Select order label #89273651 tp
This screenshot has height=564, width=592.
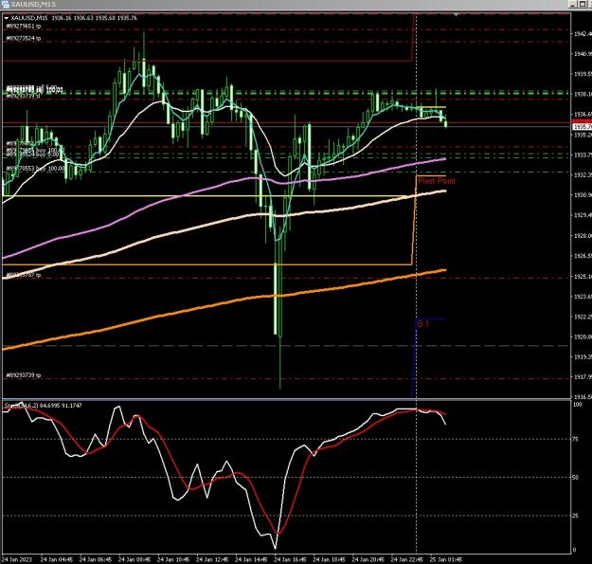click(24, 26)
